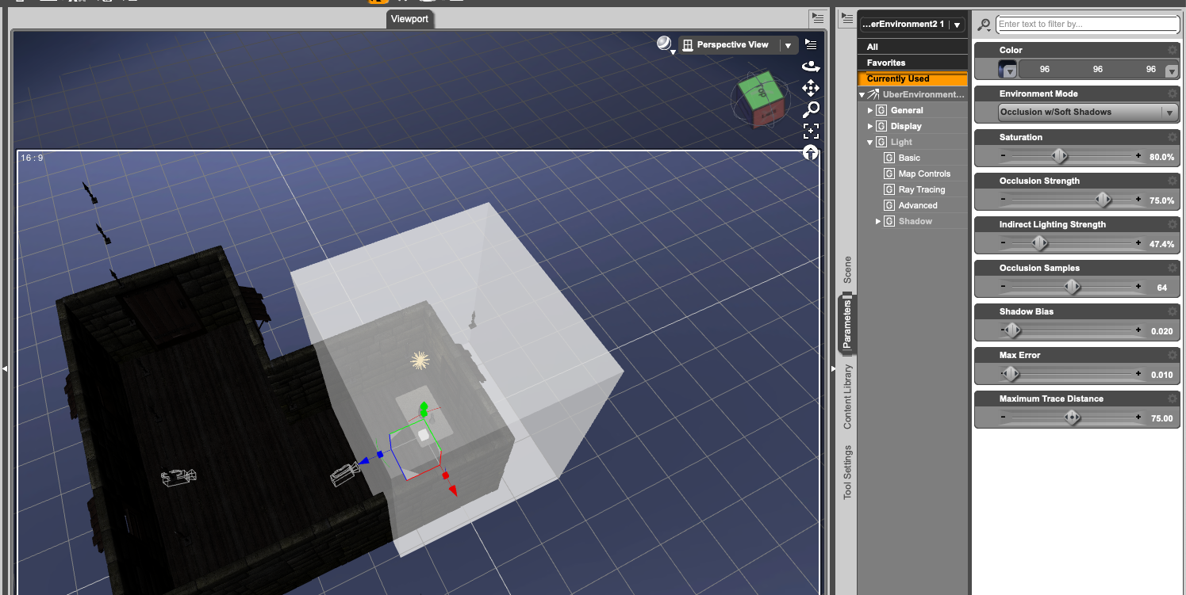
Task: Expand the General property group
Action: pos(870,111)
